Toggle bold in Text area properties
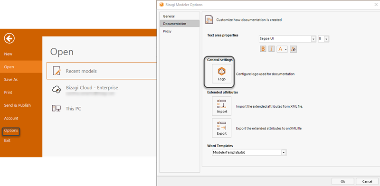Viewport: 380px width, 186px height. [x=263, y=49]
